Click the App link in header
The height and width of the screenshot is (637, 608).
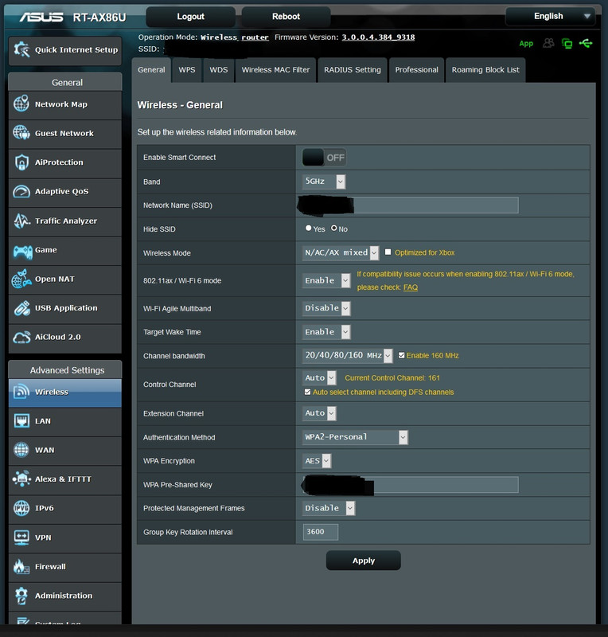click(x=526, y=44)
